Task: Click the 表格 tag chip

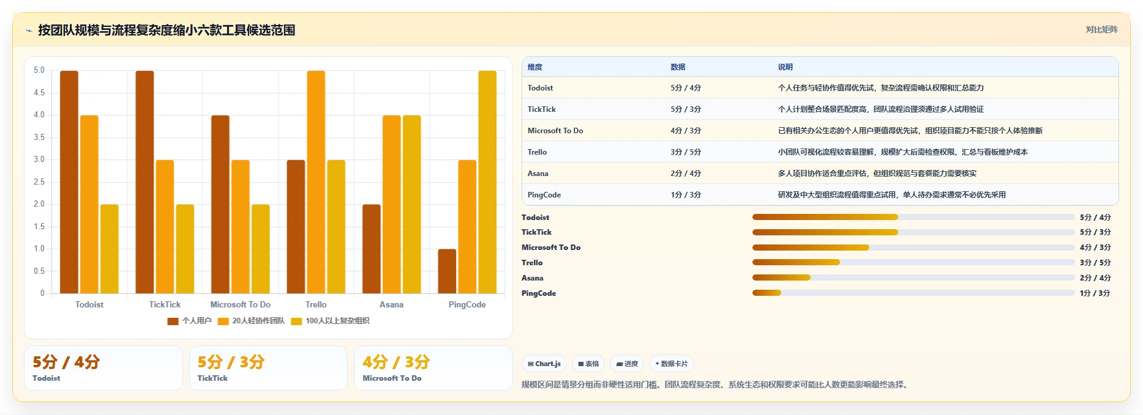Action: point(588,364)
